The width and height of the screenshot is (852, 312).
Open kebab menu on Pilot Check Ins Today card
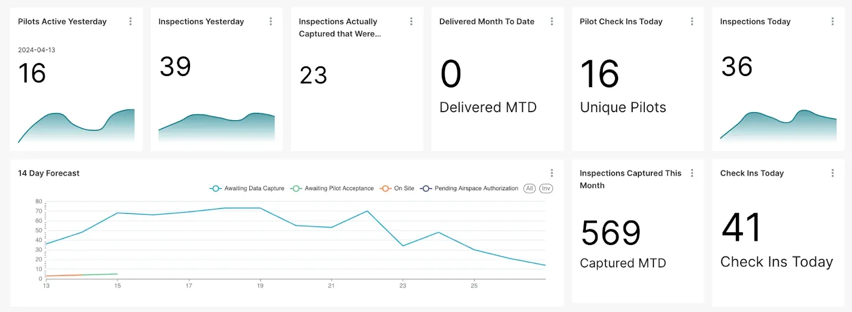692,21
